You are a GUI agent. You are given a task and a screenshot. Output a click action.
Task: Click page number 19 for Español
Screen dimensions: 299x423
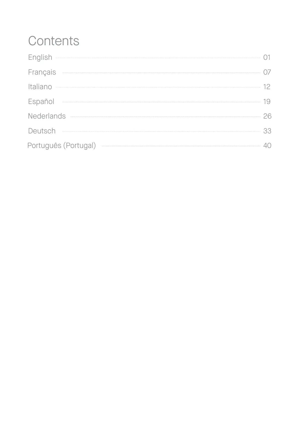[x=267, y=102]
